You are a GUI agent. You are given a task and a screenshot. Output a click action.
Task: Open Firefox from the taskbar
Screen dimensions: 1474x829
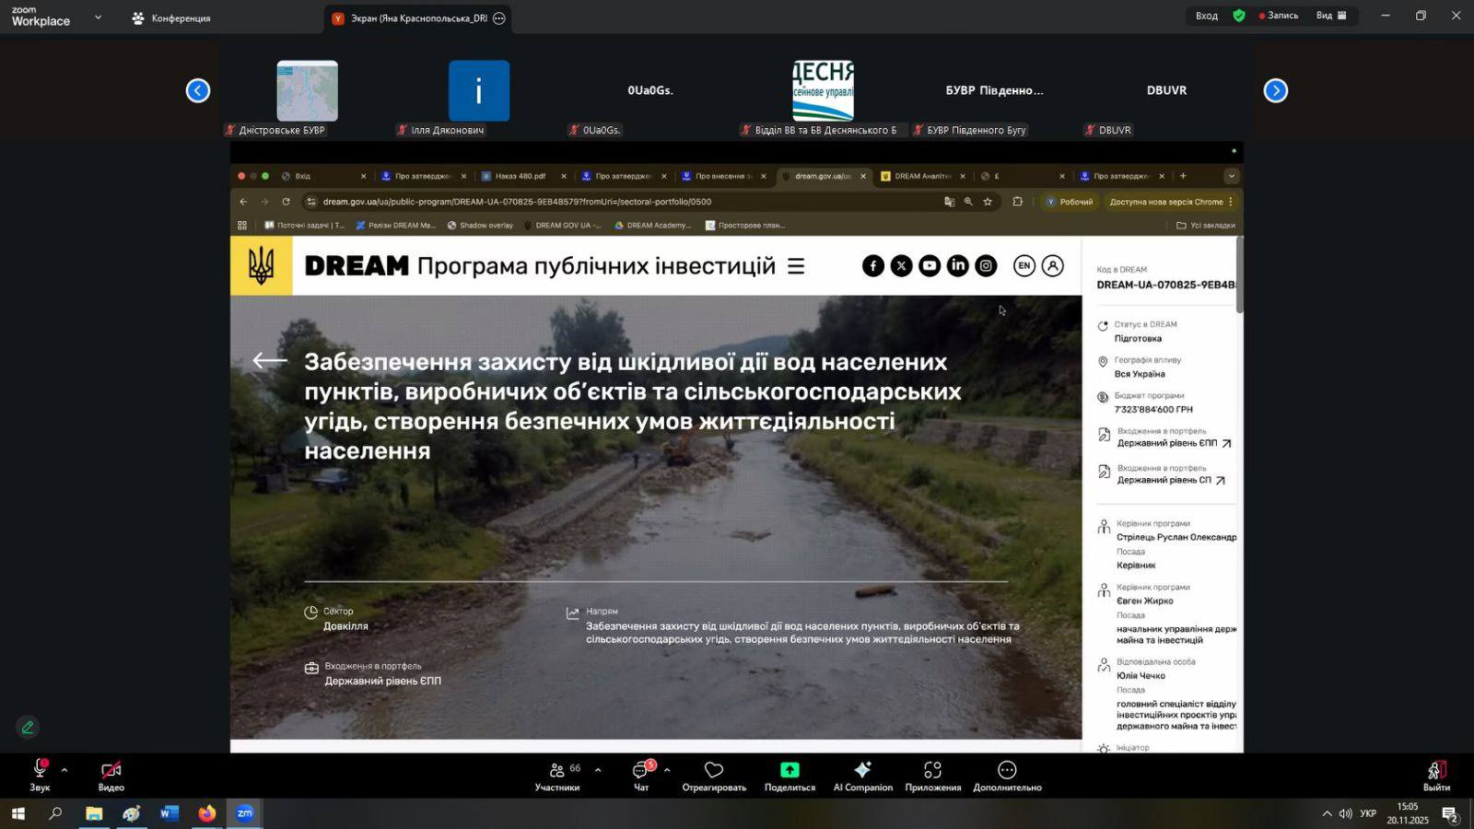(x=206, y=813)
